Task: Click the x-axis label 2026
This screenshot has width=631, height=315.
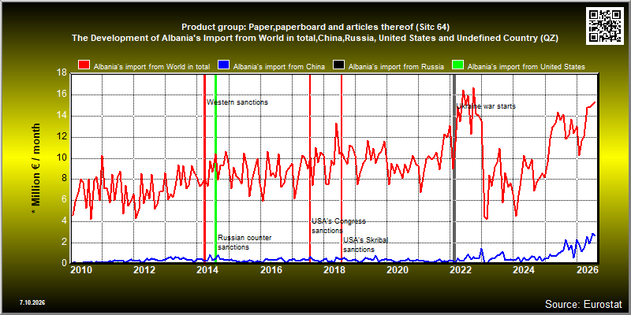Action: pyautogui.click(x=587, y=270)
